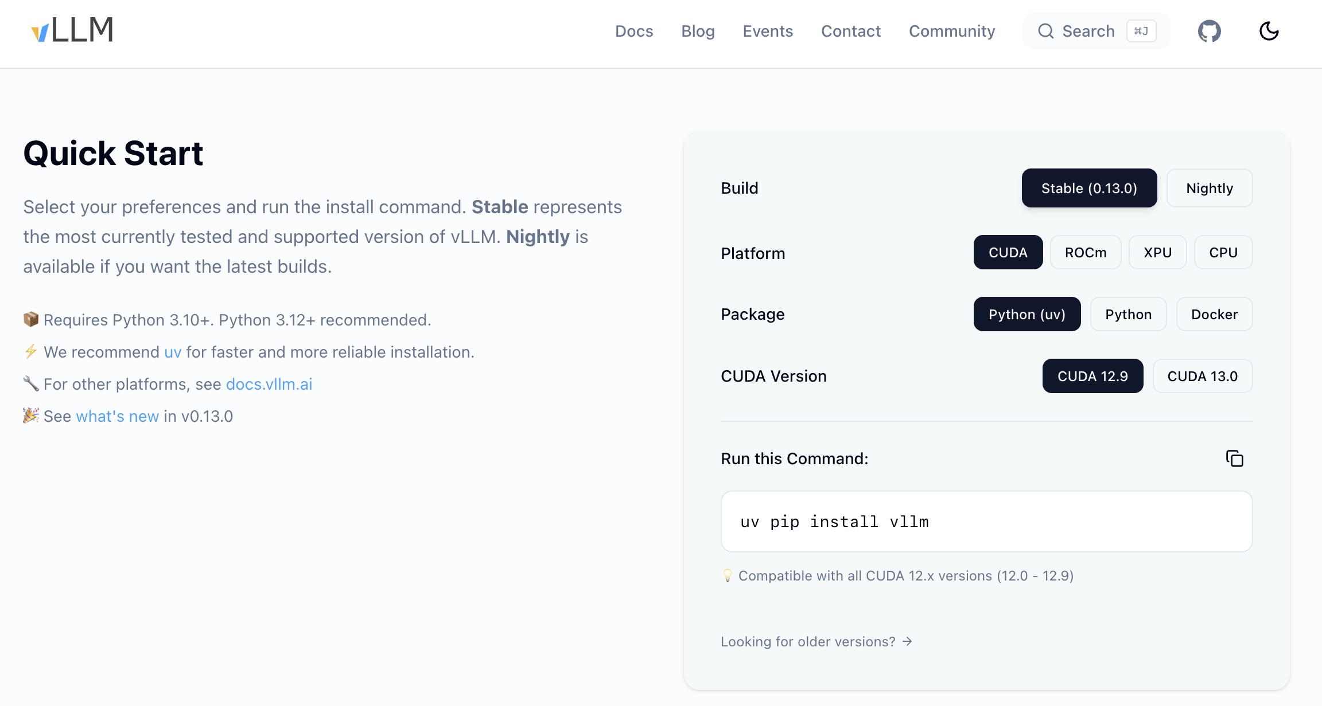Select the Docker package option
Screen dimensions: 1322x706
pos(1214,314)
